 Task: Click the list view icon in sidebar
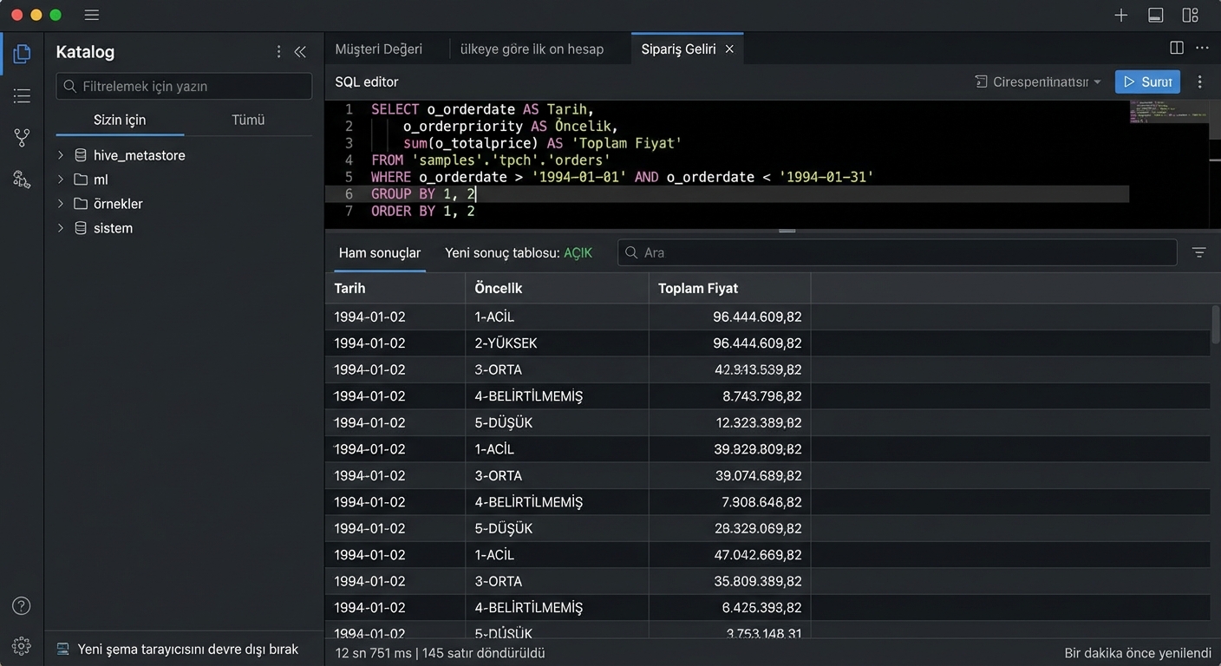pos(22,96)
